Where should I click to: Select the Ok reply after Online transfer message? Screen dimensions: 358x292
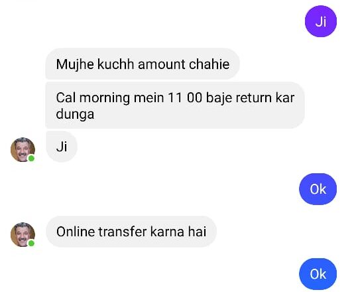coord(318,274)
